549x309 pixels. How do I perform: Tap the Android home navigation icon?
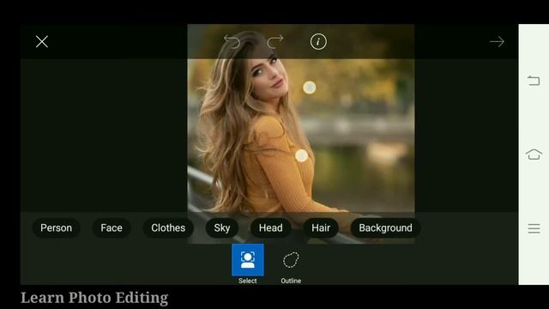[534, 154]
